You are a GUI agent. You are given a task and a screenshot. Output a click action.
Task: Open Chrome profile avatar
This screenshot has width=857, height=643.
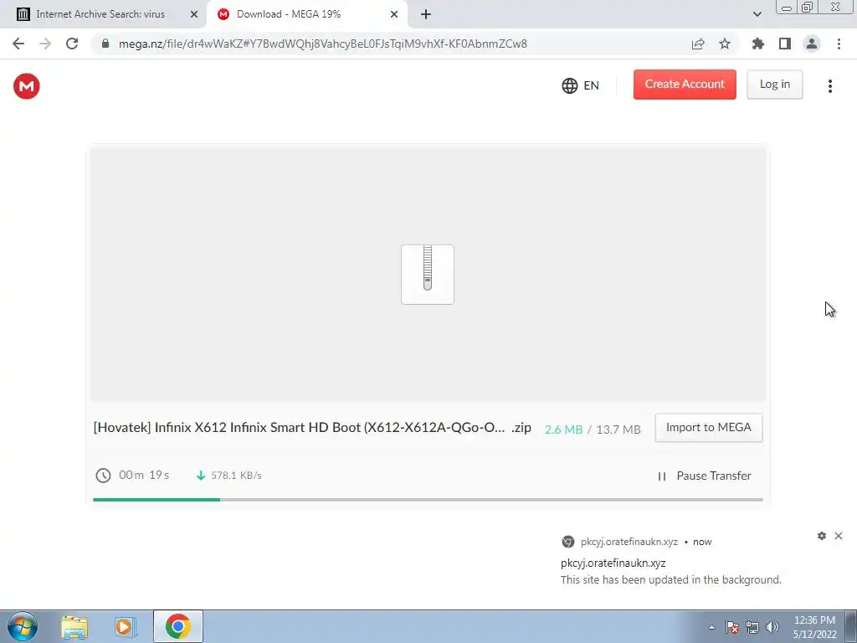click(x=812, y=44)
